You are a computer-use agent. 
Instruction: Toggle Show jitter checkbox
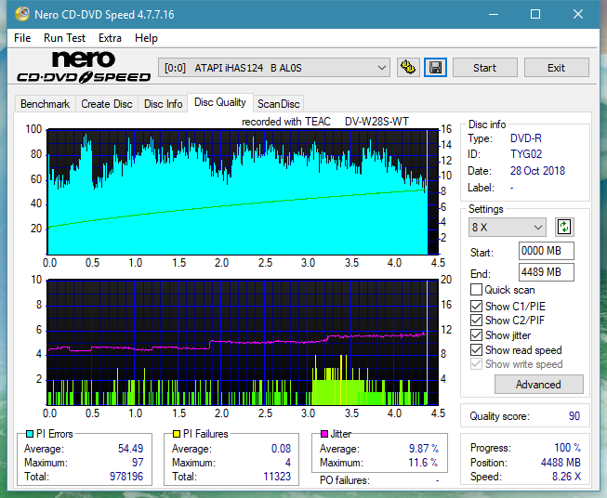pos(476,335)
